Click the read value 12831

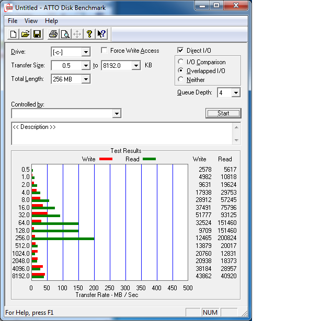point(228,254)
